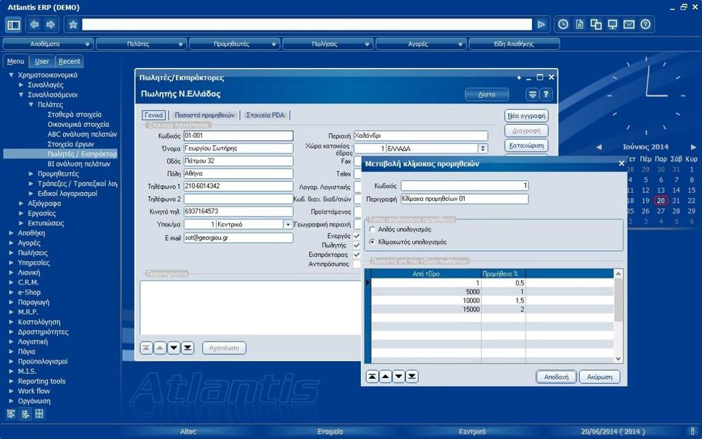Image resolution: width=702 pixels, height=439 pixels.
Task: Open the clock icon in top toolbar
Action: [x=563, y=25]
